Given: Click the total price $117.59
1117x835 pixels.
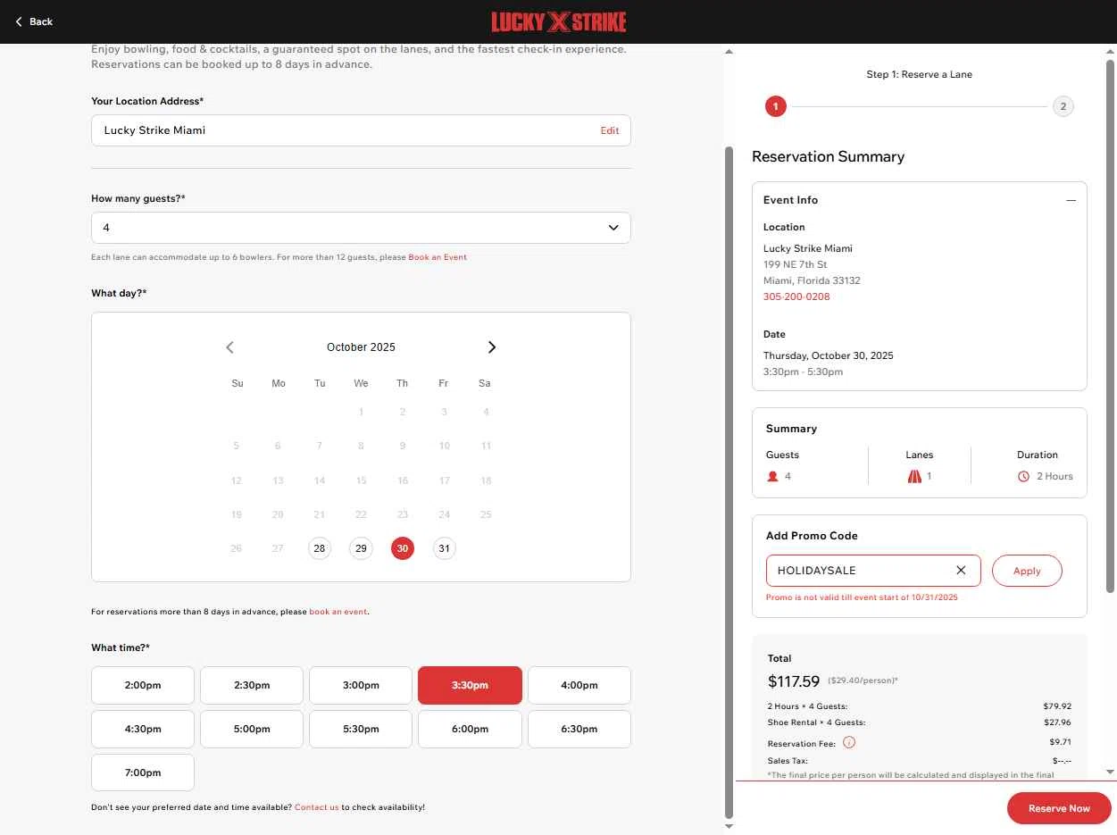Looking at the screenshot, I should (x=794, y=681).
